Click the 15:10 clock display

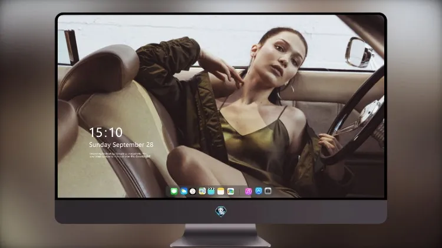tap(105, 132)
